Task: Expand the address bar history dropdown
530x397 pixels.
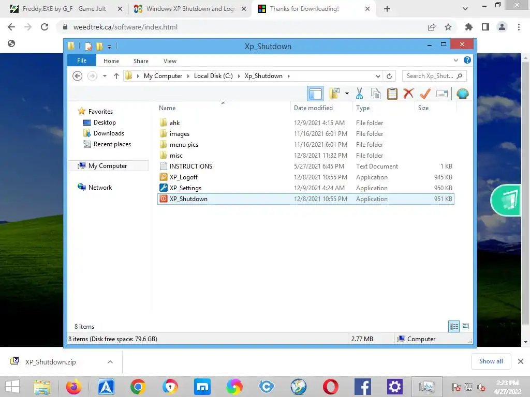Action: pyautogui.click(x=378, y=77)
